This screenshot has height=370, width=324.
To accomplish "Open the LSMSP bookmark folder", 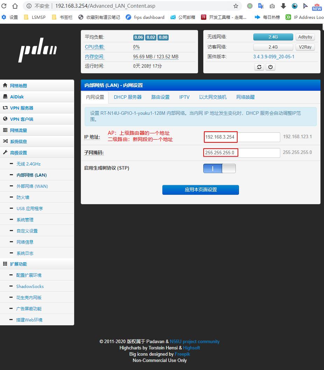I will (35, 17).
